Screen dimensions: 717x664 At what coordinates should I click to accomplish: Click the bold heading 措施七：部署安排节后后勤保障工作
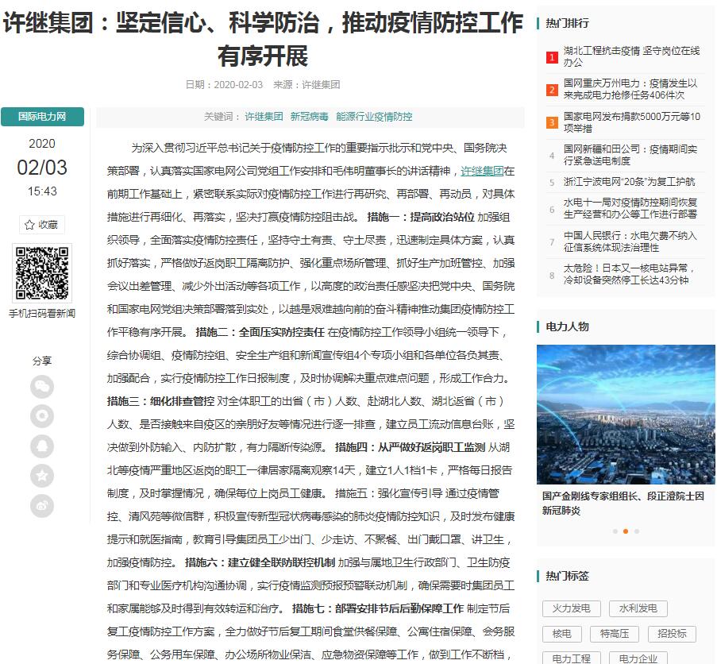(x=378, y=608)
